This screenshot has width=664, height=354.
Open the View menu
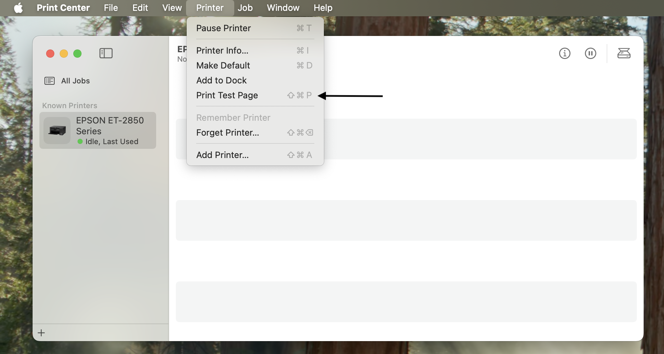pyautogui.click(x=172, y=8)
